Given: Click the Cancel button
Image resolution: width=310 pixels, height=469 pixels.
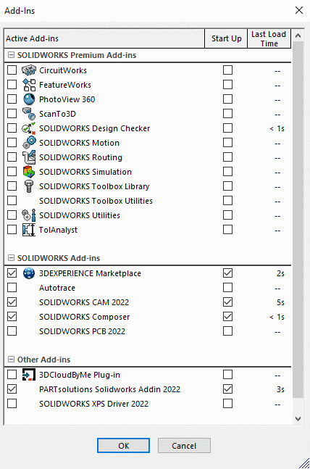Looking at the screenshot, I should (x=184, y=446).
